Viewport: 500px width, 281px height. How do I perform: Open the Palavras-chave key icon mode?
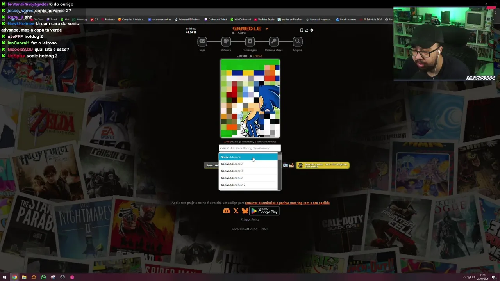click(x=274, y=41)
